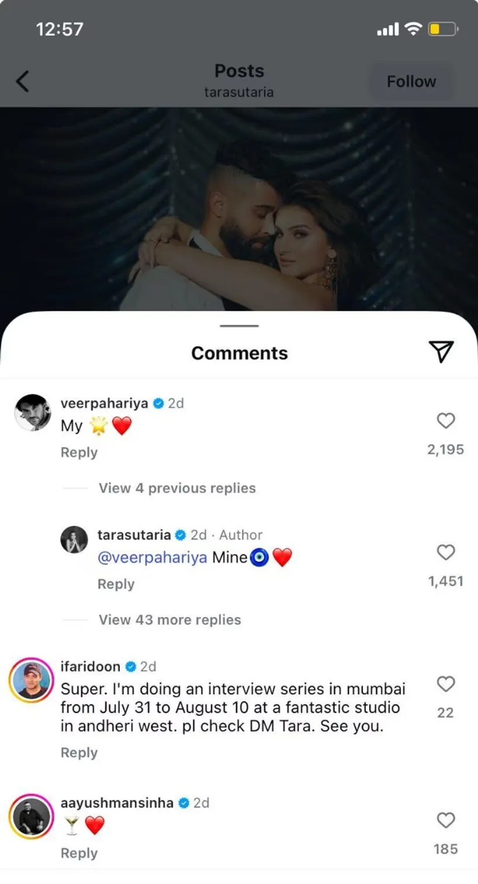Image resolution: width=478 pixels, height=884 pixels.
Task: Like tarasutaria's Mine reply
Action: tap(446, 552)
